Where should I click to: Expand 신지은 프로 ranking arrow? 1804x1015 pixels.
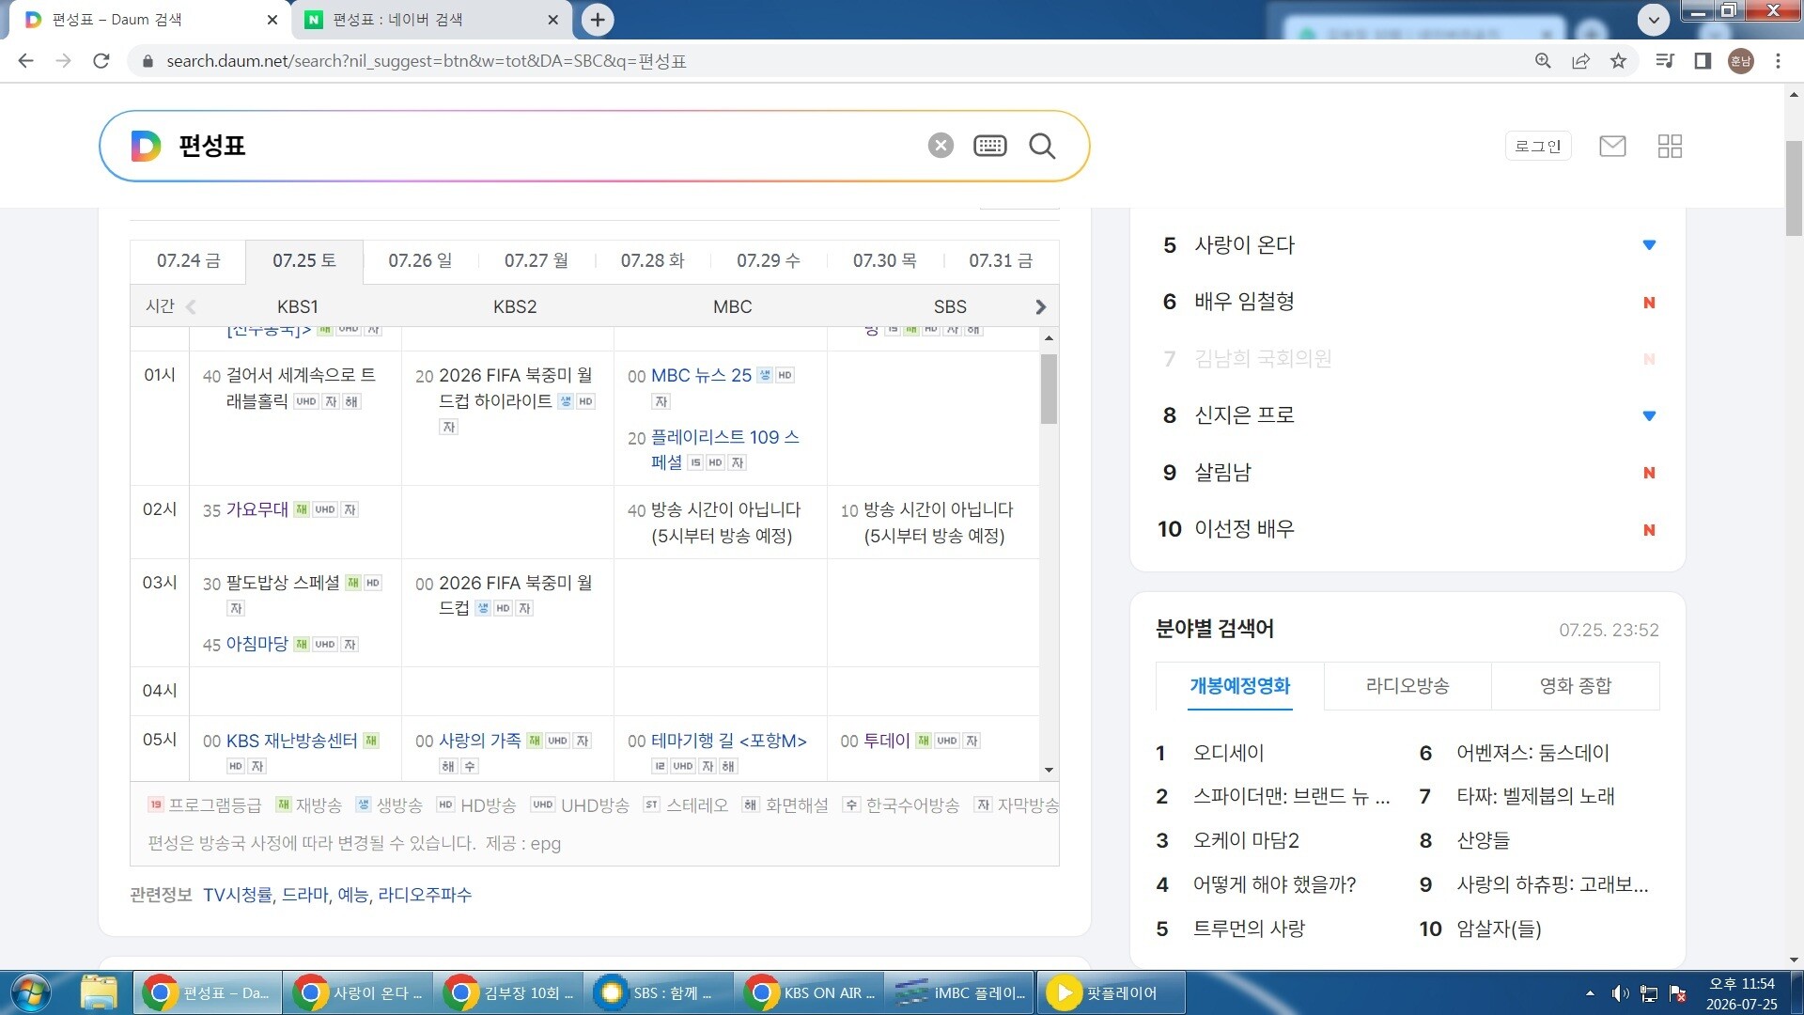(1649, 415)
